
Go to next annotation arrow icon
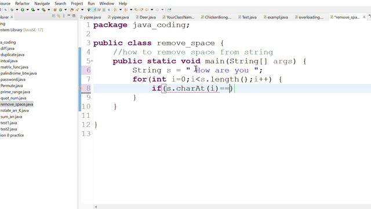click(115, 10)
